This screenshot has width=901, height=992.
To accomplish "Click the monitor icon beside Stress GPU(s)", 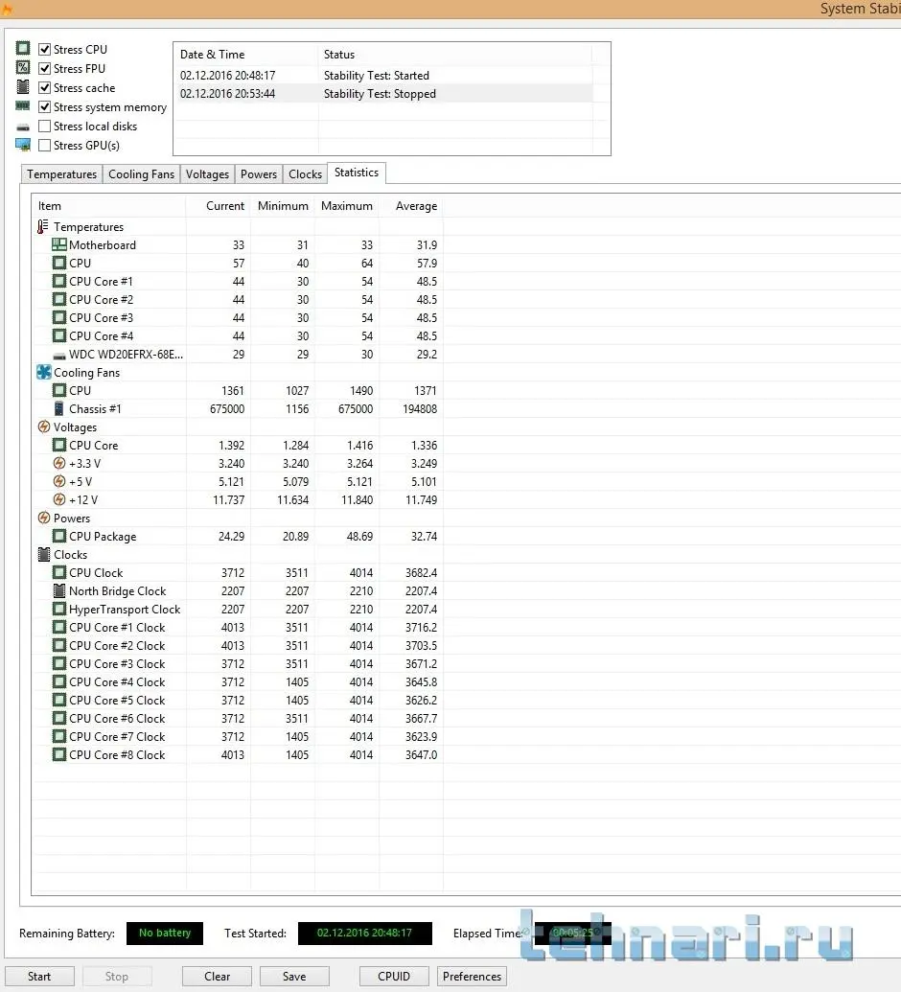I will click(x=23, y=145).
